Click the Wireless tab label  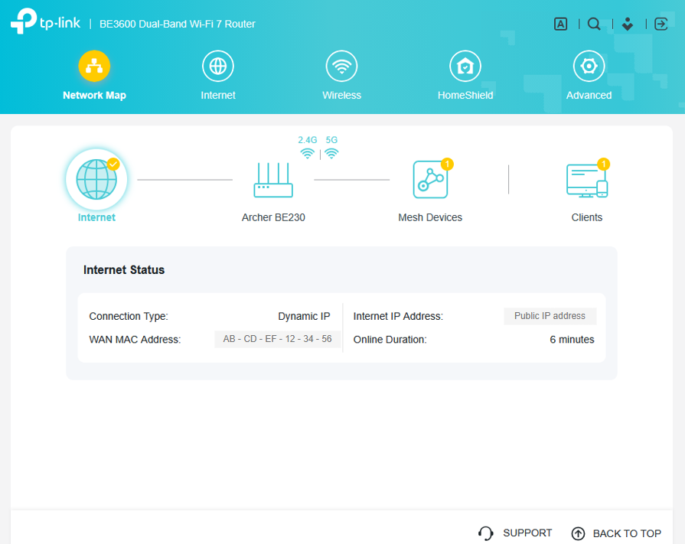(x=341, y=95)
